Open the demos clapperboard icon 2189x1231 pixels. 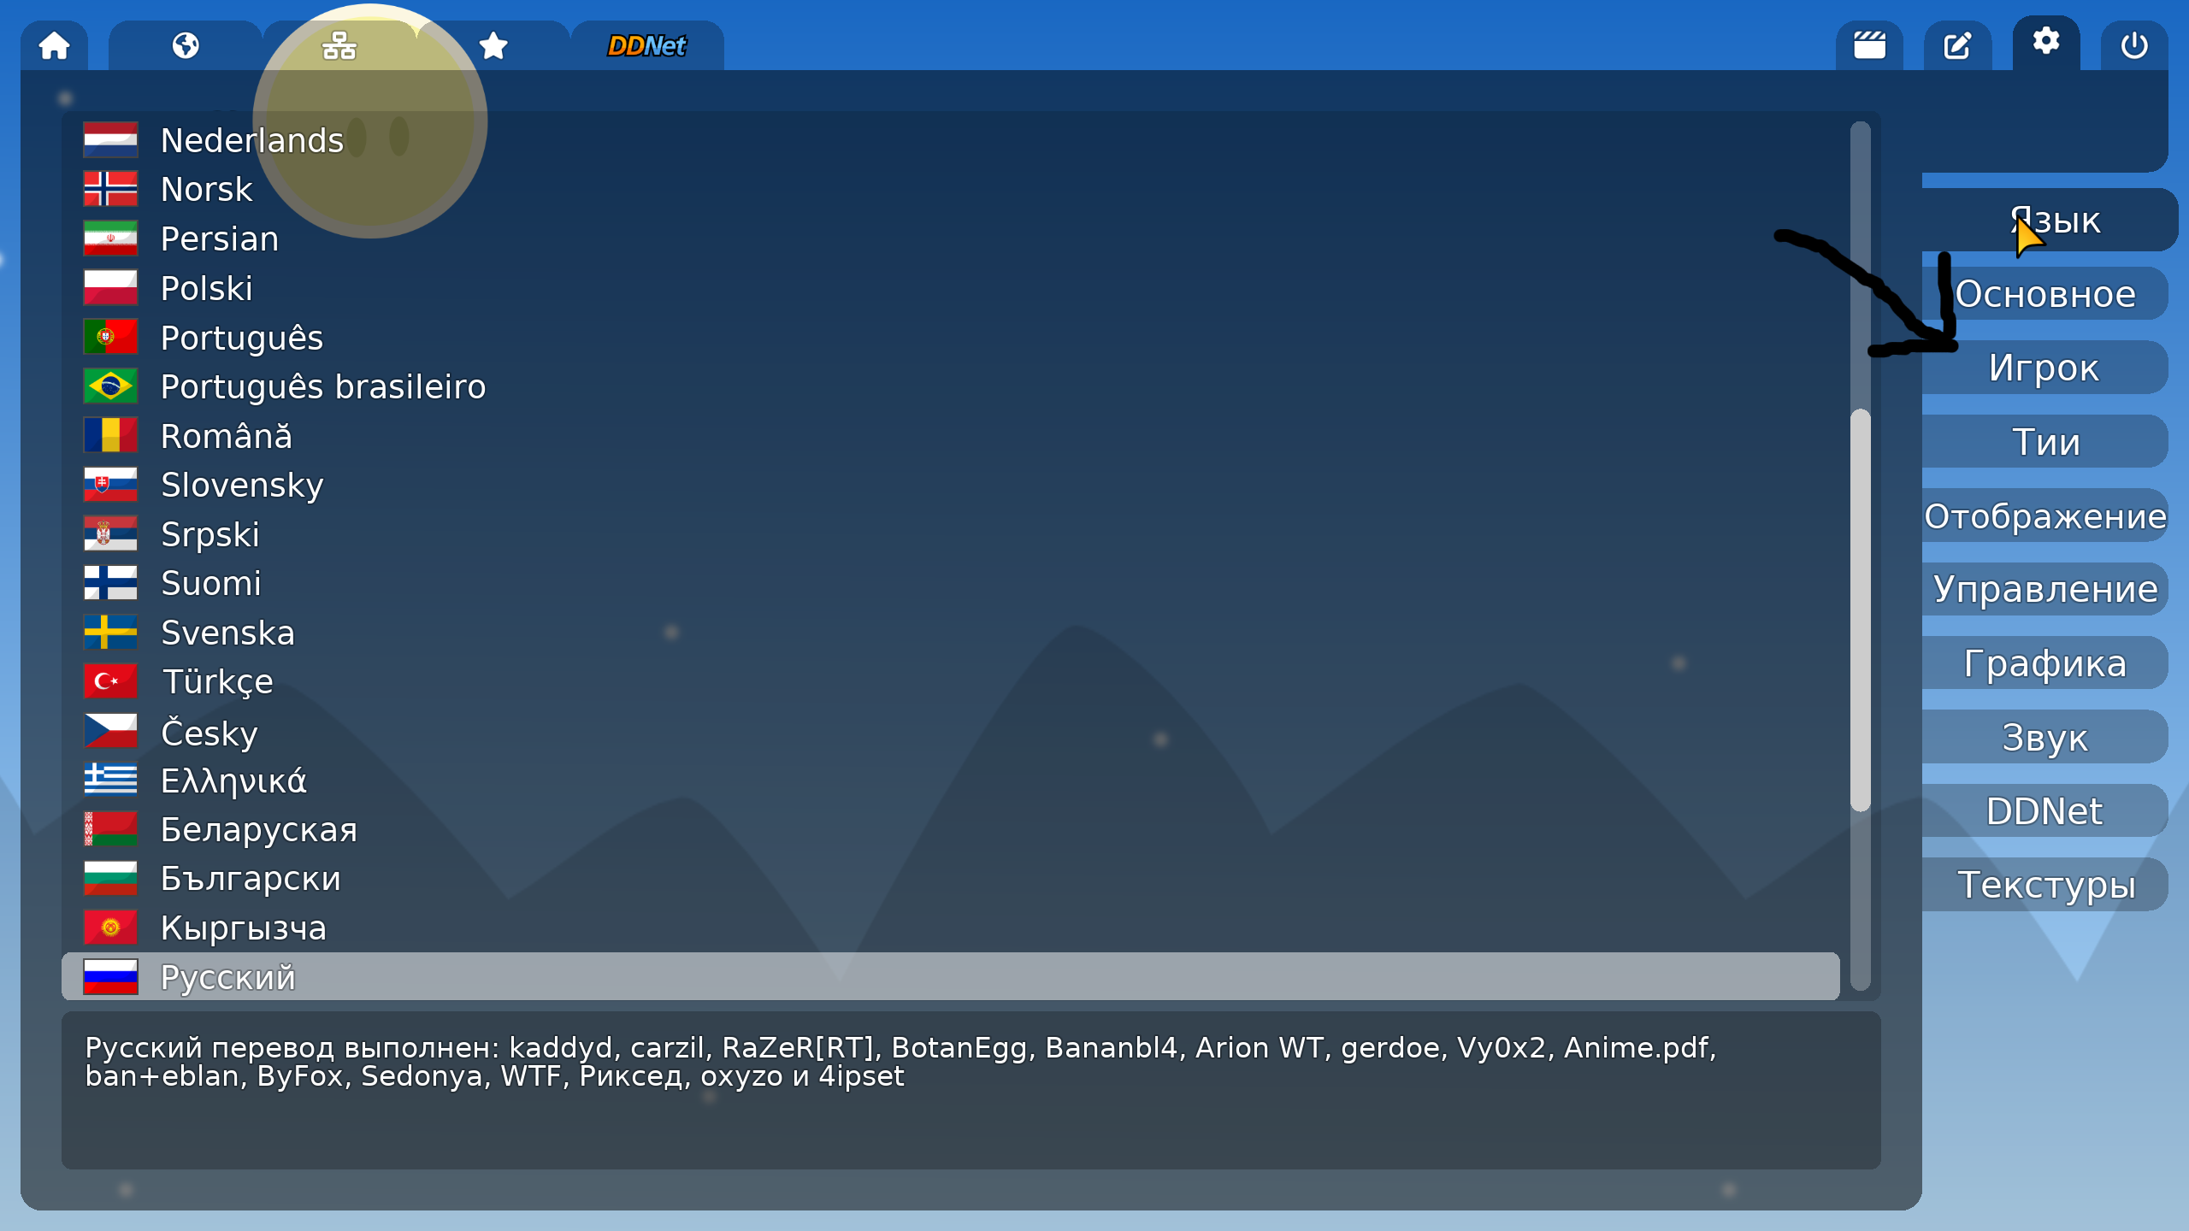tap(1869, 45)
